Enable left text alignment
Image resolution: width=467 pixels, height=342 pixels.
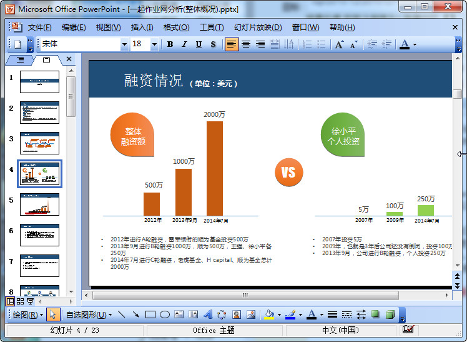coord(232,44)
